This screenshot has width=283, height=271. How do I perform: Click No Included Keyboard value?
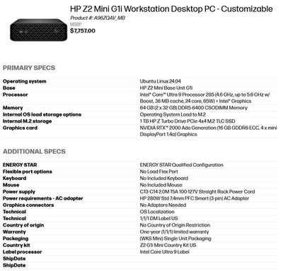164,179
